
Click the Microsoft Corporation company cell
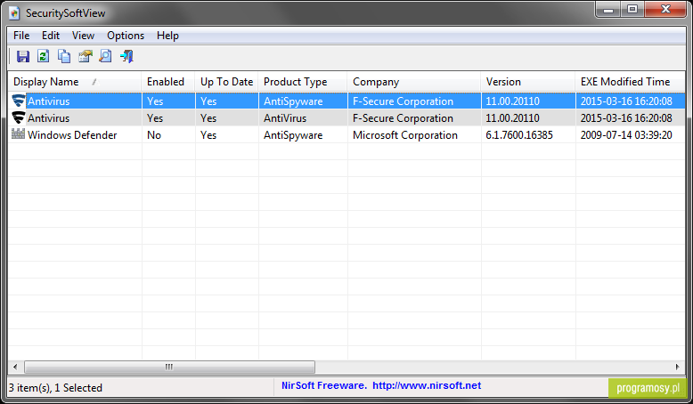pyautogui.click(x=404, y=135)
